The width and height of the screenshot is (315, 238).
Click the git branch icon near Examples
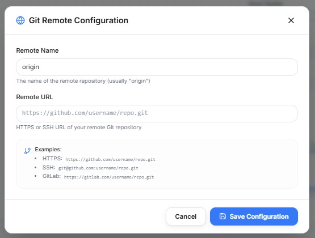27,151
